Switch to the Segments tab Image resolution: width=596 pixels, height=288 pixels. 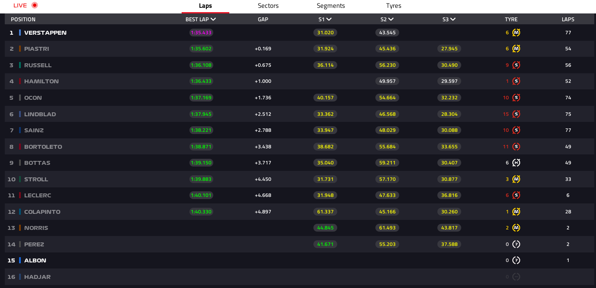331,6
